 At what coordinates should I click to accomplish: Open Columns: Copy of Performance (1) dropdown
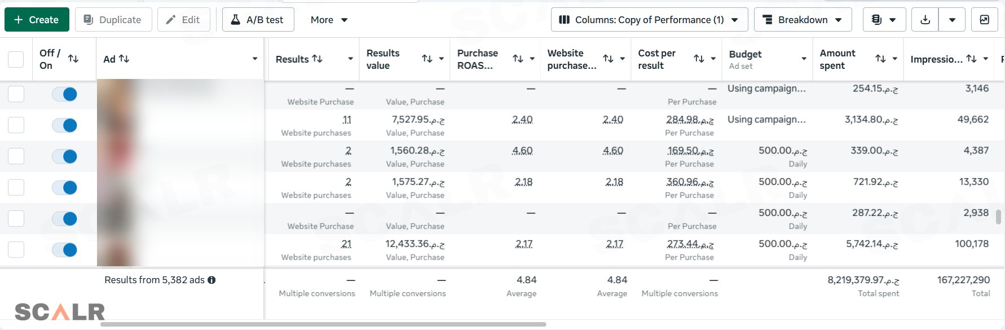[649, 20]
